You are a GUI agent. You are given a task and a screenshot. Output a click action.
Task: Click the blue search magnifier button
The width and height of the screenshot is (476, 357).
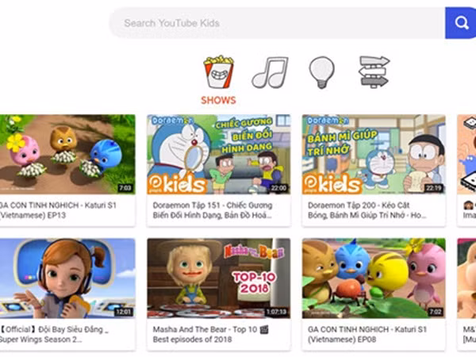pos(460,23)
